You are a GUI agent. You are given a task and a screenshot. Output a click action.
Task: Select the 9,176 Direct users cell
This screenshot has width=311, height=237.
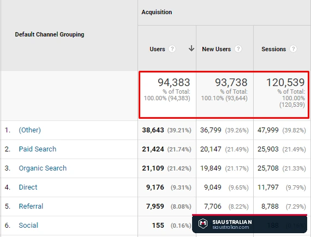coord(155,187)
